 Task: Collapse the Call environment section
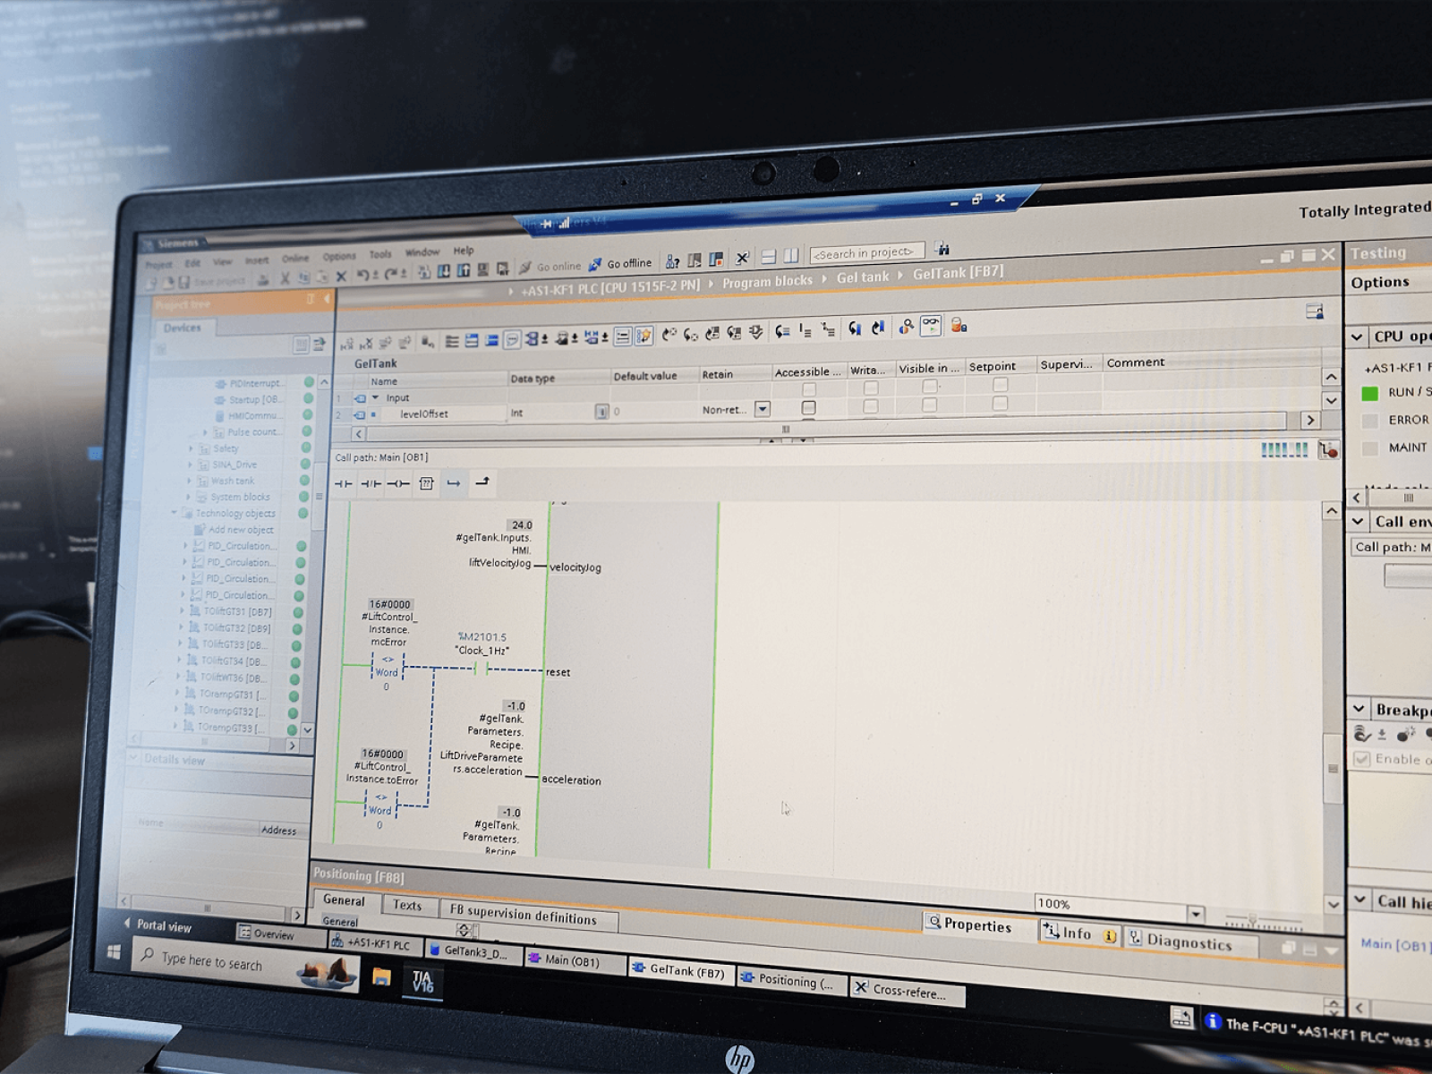click(x=1358, y=521)
